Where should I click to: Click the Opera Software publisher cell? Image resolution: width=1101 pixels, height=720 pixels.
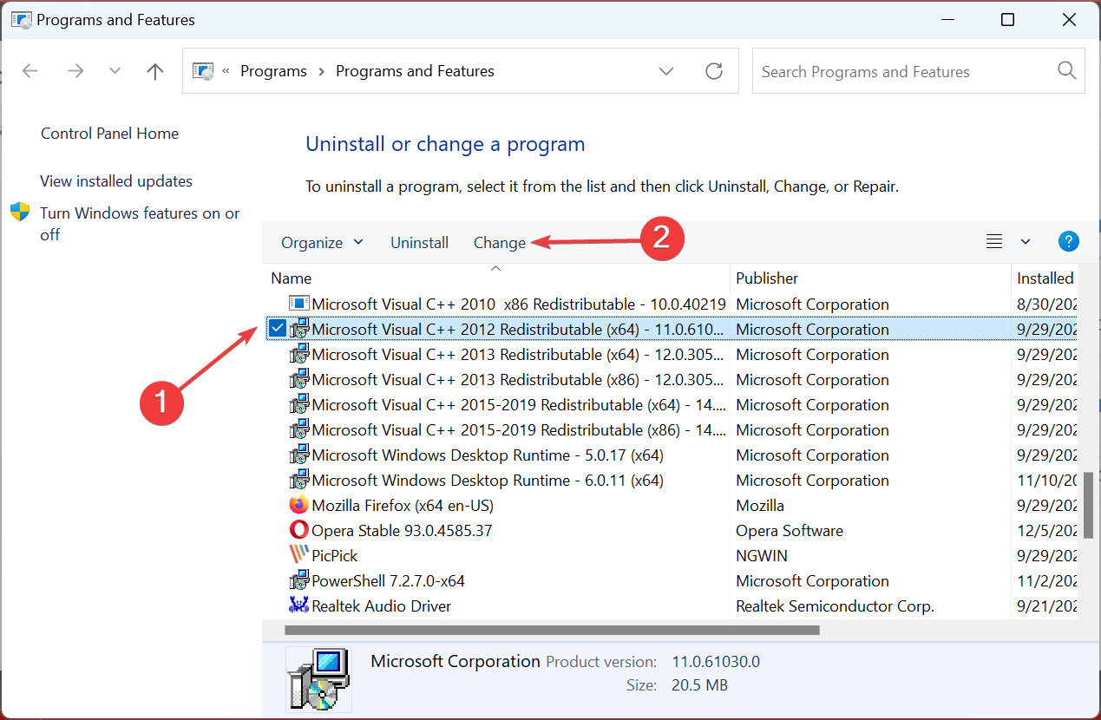click(x=790, y=530)
